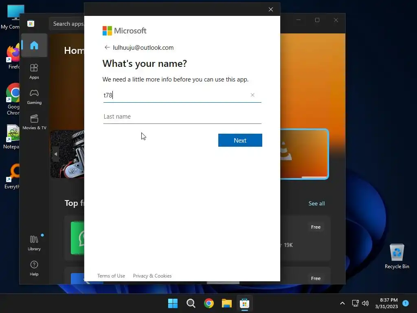
Task: Open Help in Store sidebar
Action: click(34, 268)
